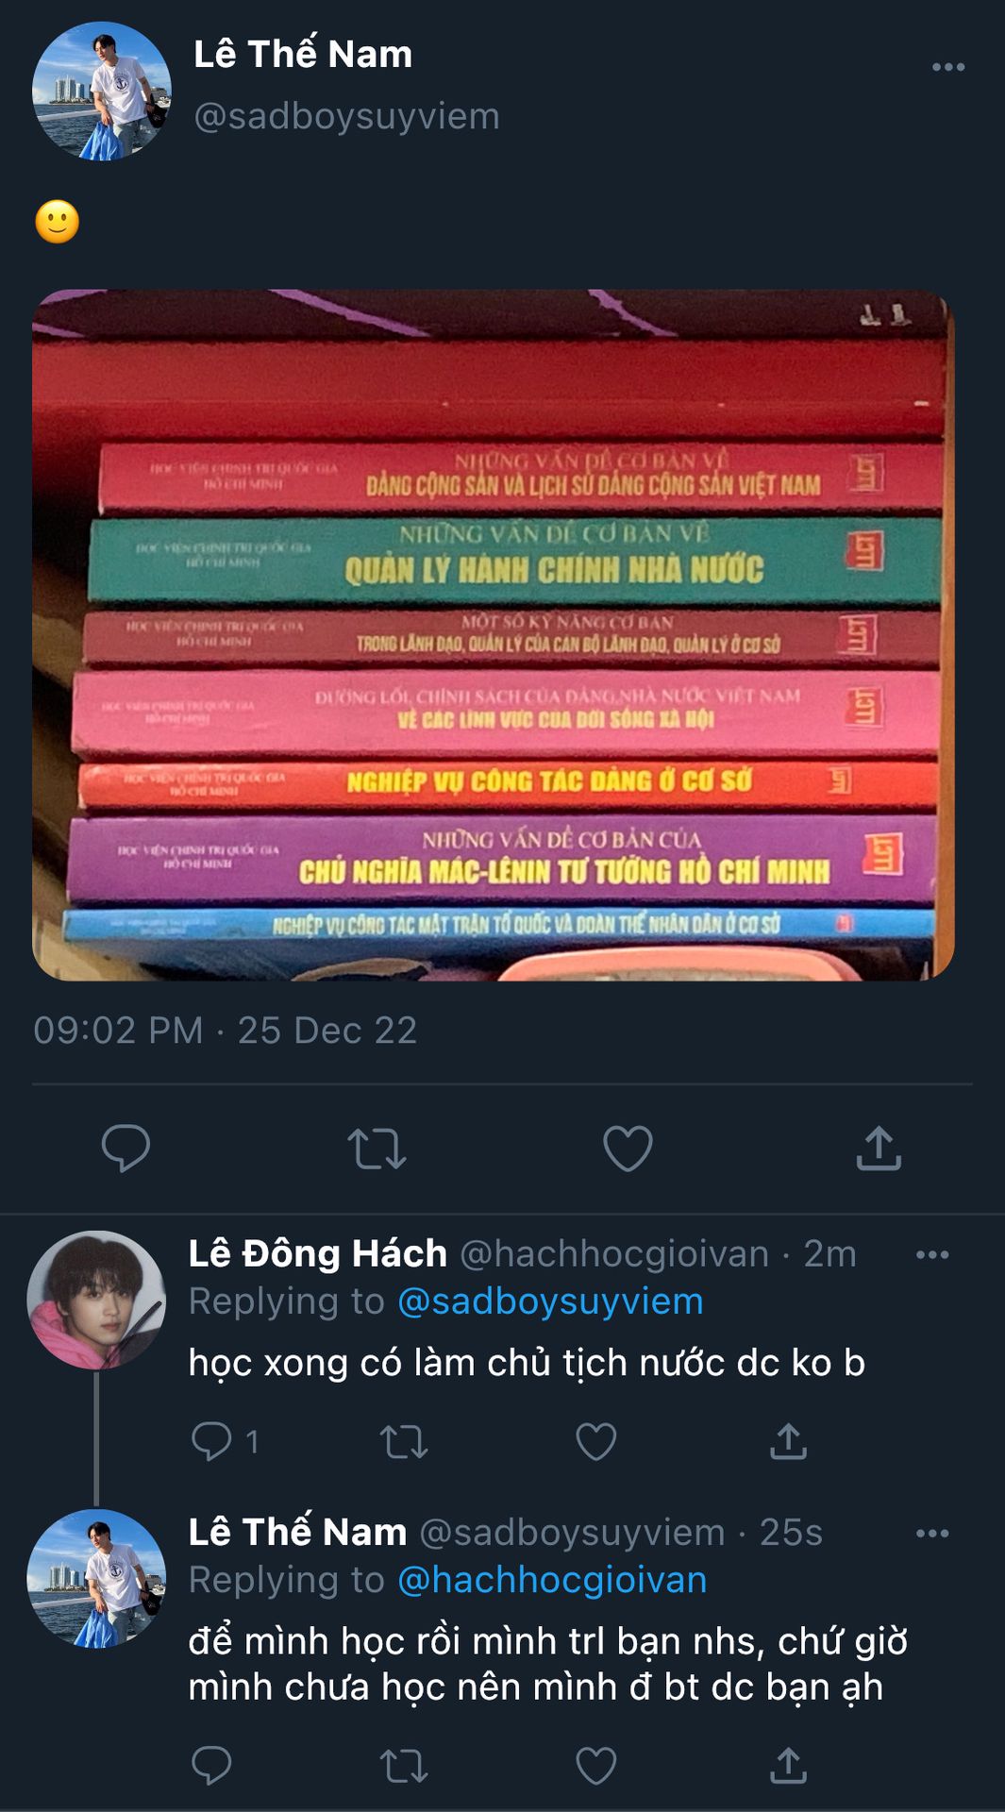Open the @hachhocgioivan mention link

point(552,1580)
